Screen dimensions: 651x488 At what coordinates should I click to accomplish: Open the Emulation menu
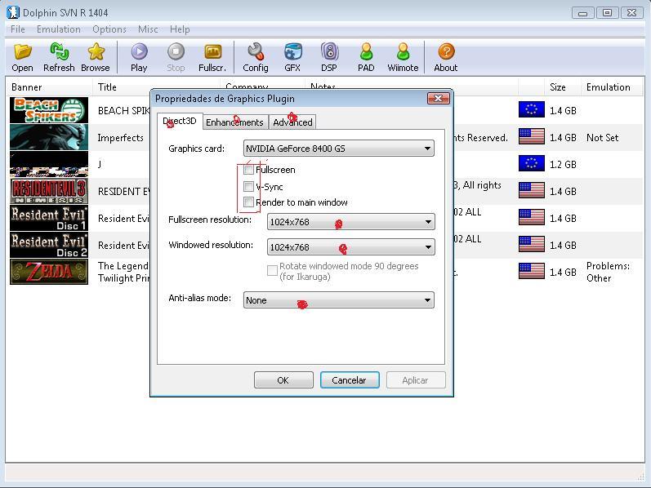(x=59, y=29)
